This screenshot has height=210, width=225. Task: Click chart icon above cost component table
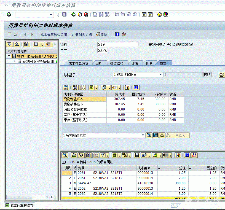(127, 88)
